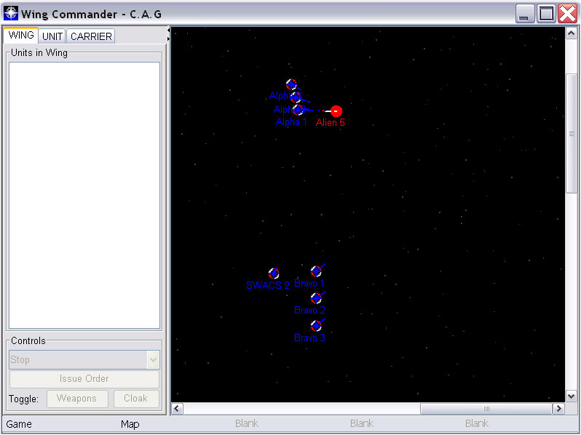The width and height of the screenshot is (581, 435).
Task: Open the Stop order dropdown
Action: 84,359
